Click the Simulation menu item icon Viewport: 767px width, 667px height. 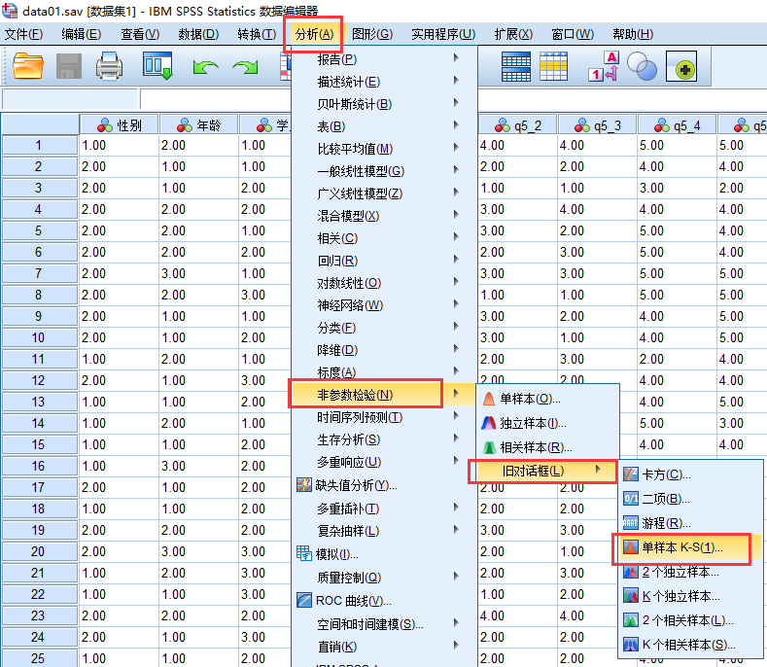click(x=304, y=553)
